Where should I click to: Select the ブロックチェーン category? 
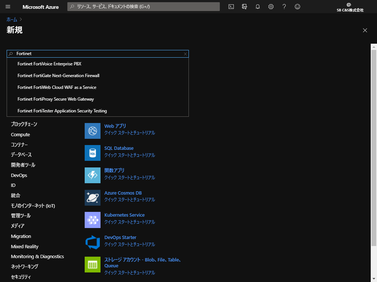pyautogui.click(x=24, y=124)
